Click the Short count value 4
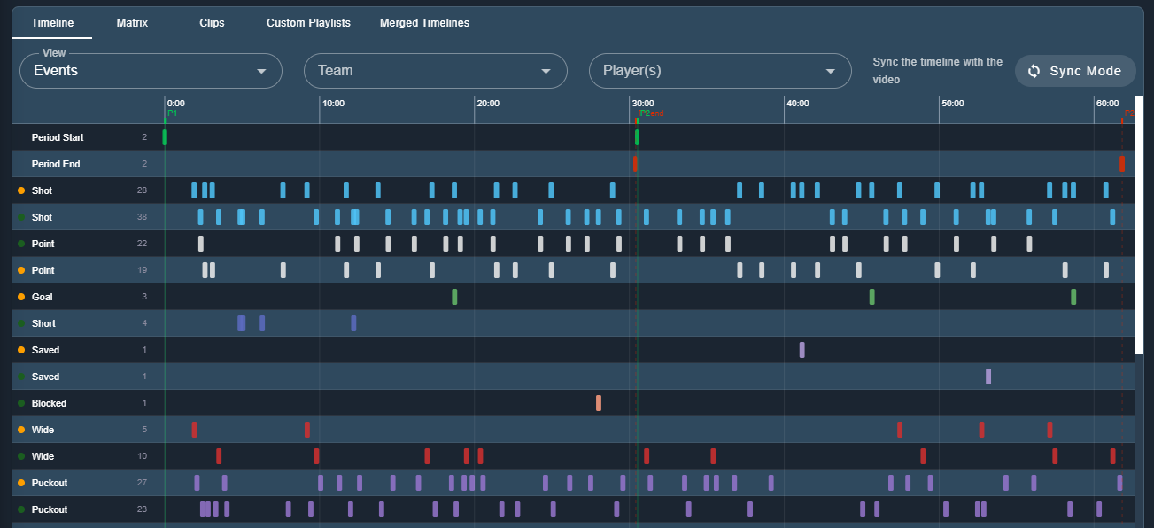1154x528 pixels. pyautogui.click(x=144, y=323)
